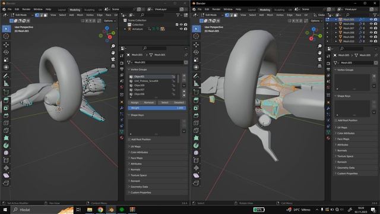Hide Mesh.007 via its eye icon

371,28
